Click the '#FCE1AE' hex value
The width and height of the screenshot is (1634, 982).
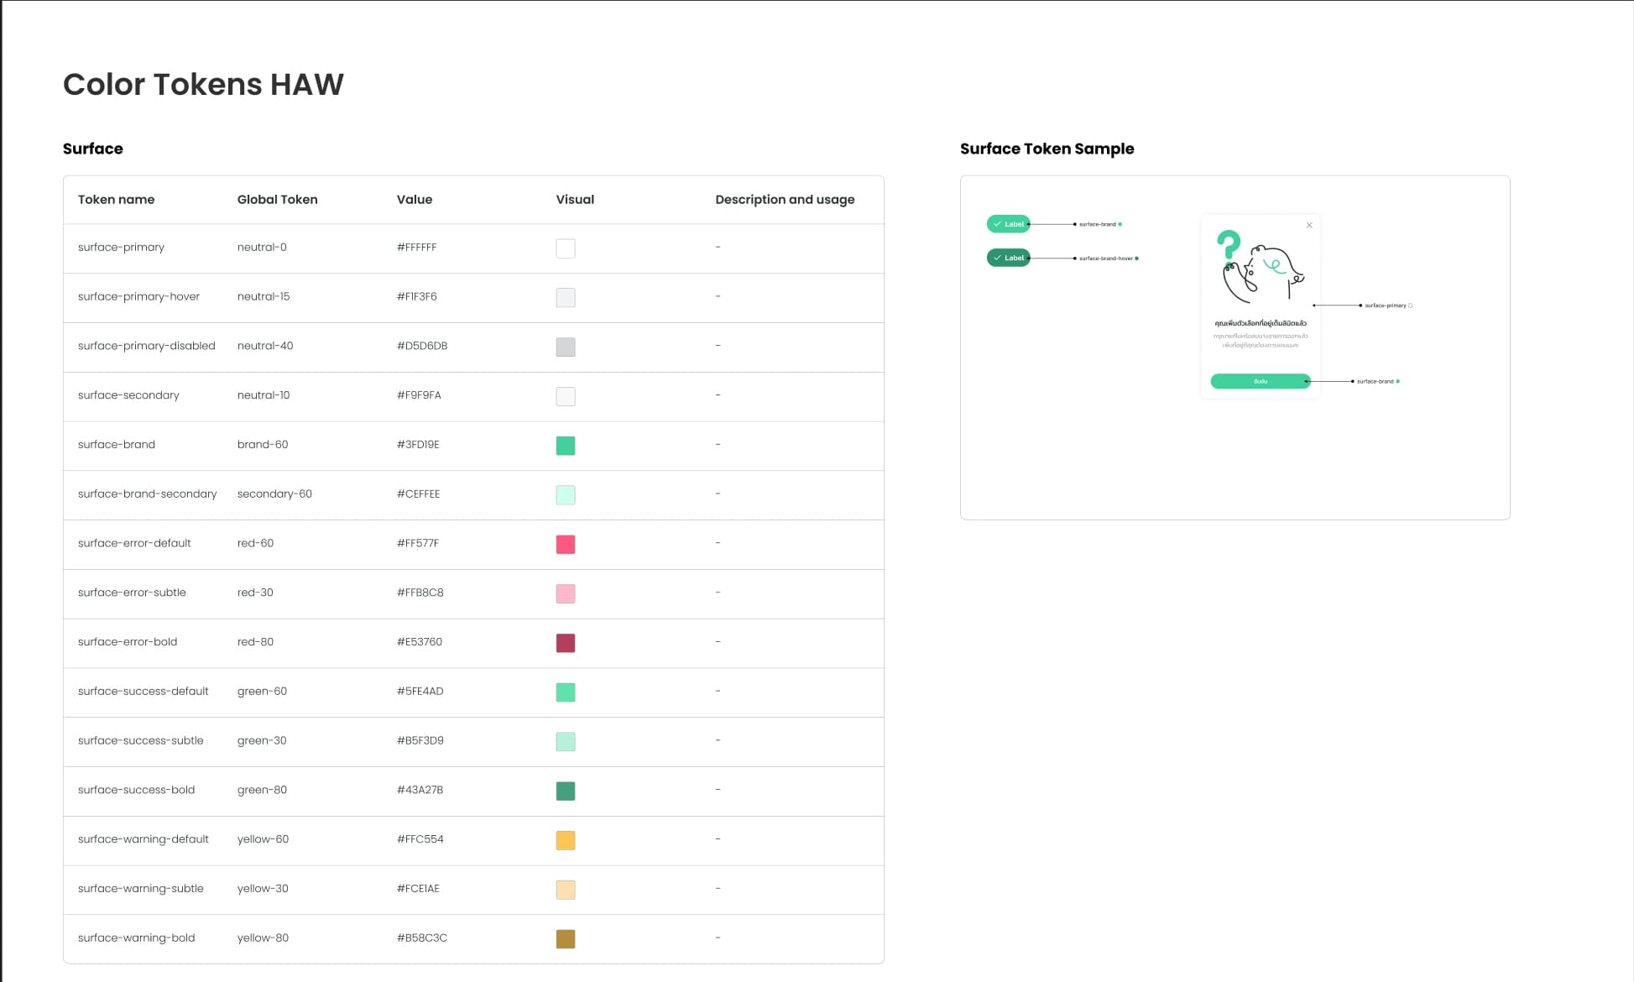pyautogui.click(x=418, y=889)
